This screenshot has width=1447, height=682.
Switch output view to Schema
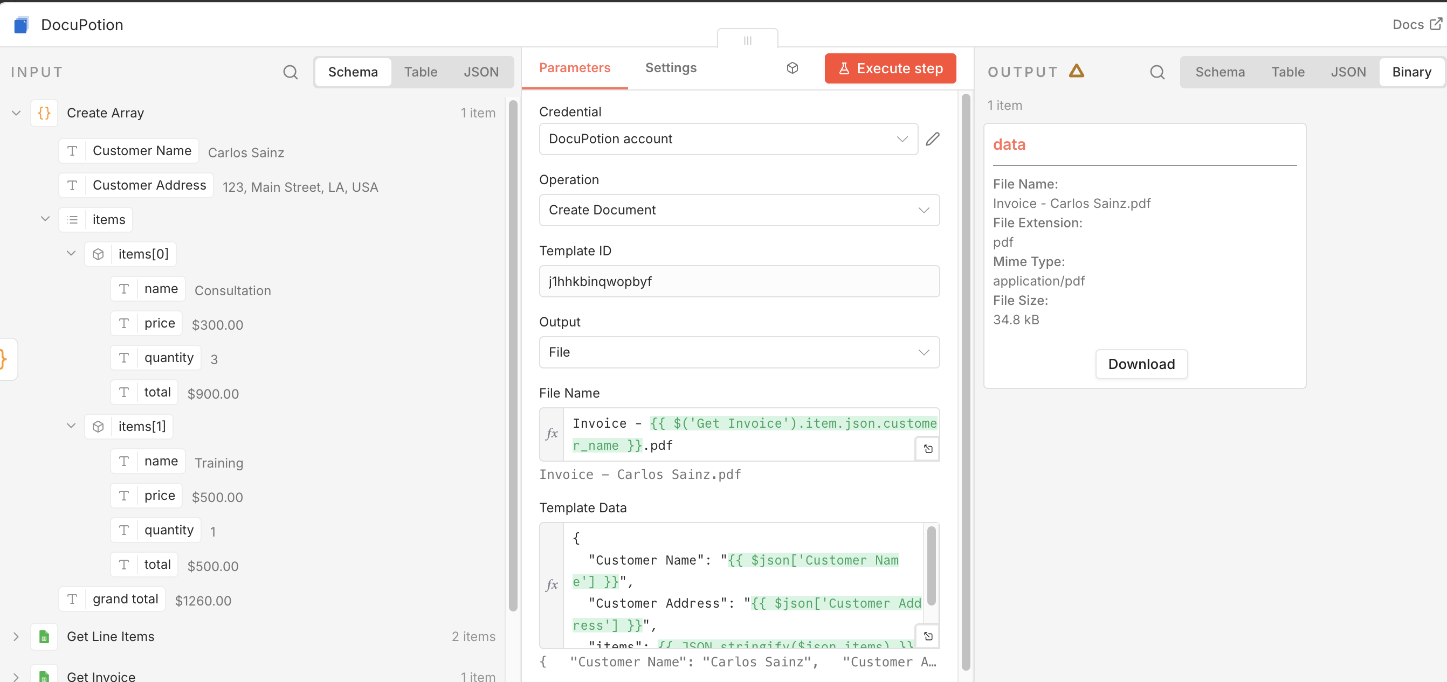(1219, 72)
